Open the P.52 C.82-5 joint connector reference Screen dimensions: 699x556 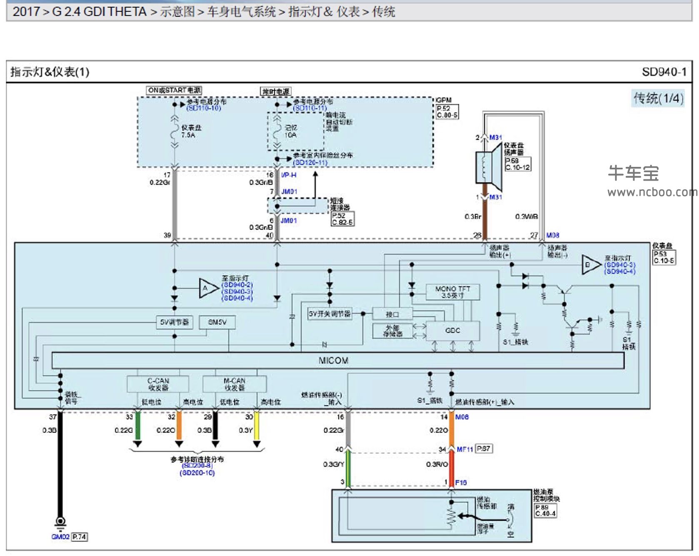click(x=342, y=219)
